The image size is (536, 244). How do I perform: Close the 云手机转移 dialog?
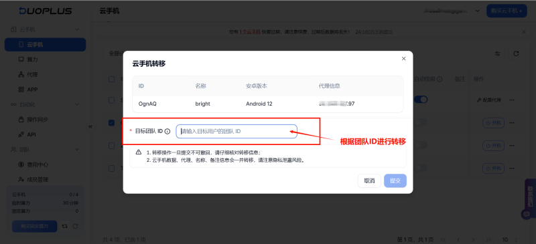click(x=404, y=59)
